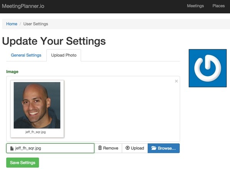230x169 pixels.
Task: Click the Upload button
Action: tap(135, 148)
